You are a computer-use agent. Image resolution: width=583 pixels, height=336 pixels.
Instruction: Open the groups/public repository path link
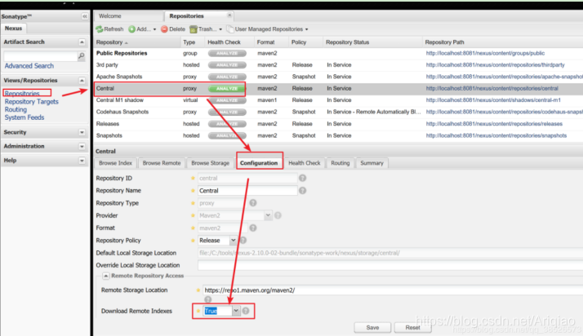485,53
